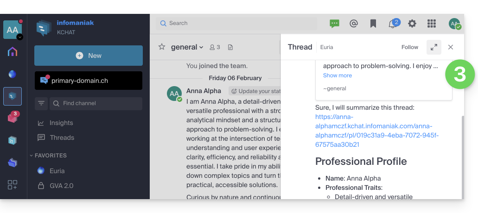Star the general channel as favorite
This screenshot has width=478, height=213.
pyautogui.click(x=162, y=47)
